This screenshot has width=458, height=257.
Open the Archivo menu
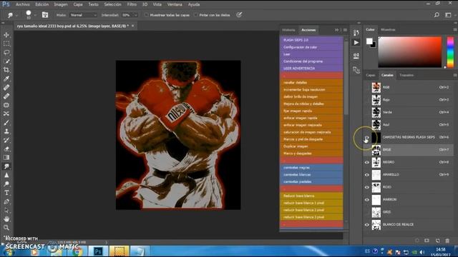click(x=22, y=4)
